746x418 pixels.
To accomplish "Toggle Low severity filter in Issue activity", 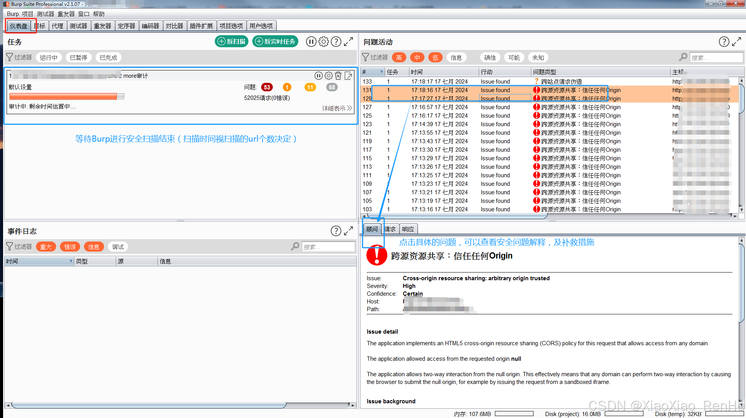I will coord(435,57).
